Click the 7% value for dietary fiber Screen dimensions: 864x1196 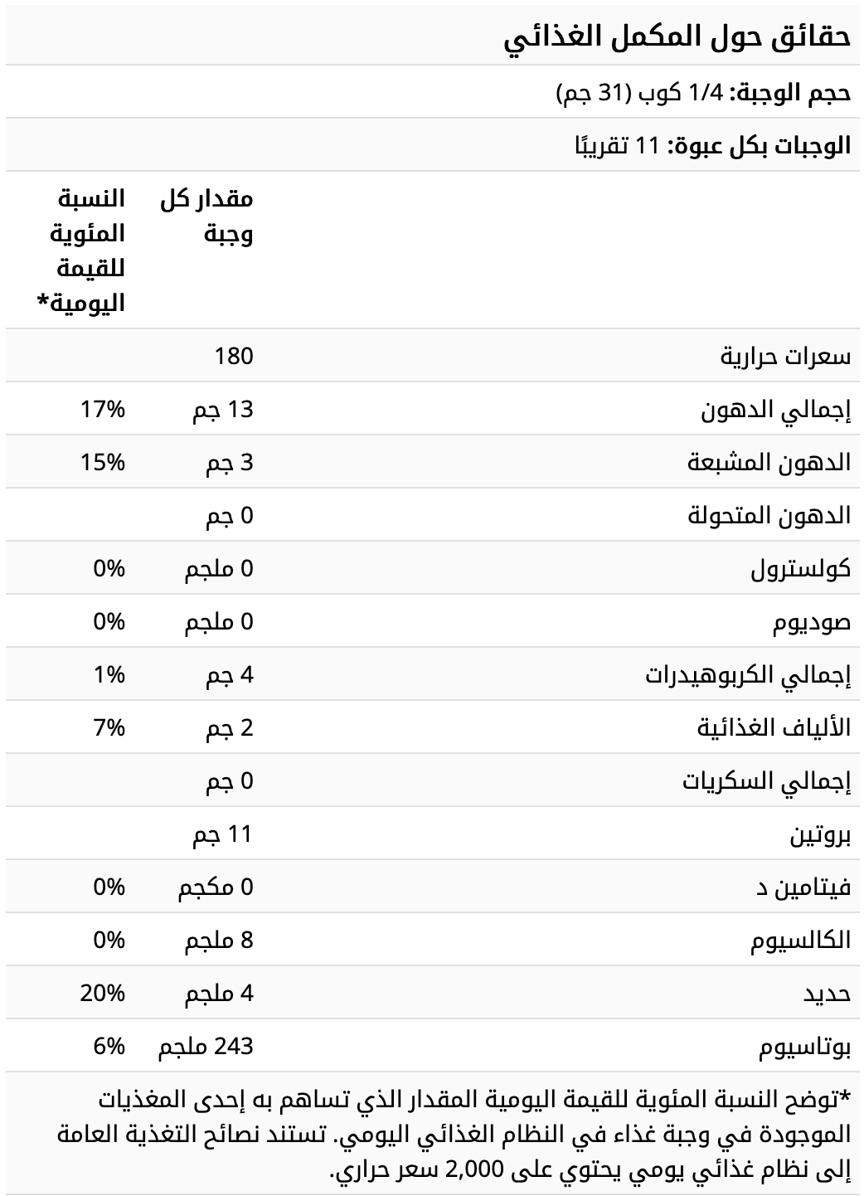109,727
